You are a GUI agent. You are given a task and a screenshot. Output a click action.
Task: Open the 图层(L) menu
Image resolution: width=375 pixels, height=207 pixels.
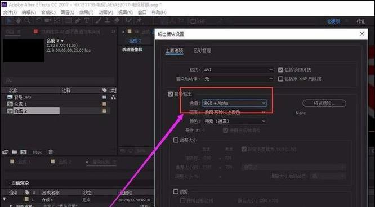(x=68, y=12)
